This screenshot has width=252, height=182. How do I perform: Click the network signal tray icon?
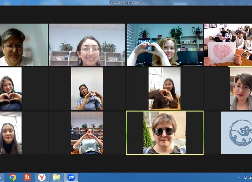(250, 178)
